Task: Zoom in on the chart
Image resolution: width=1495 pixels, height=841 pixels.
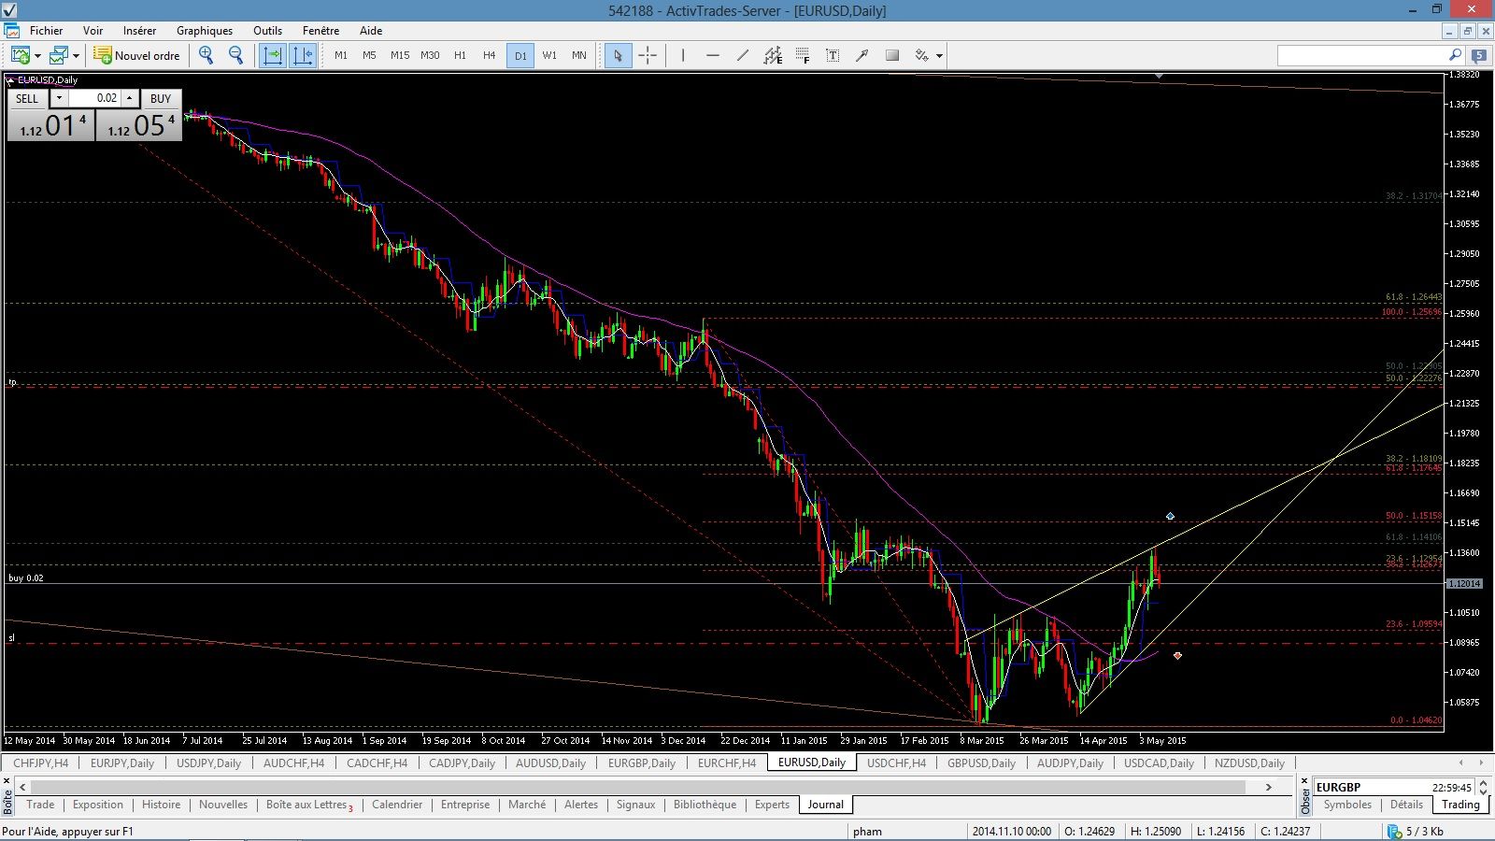Action: click(x=206, y=55)
